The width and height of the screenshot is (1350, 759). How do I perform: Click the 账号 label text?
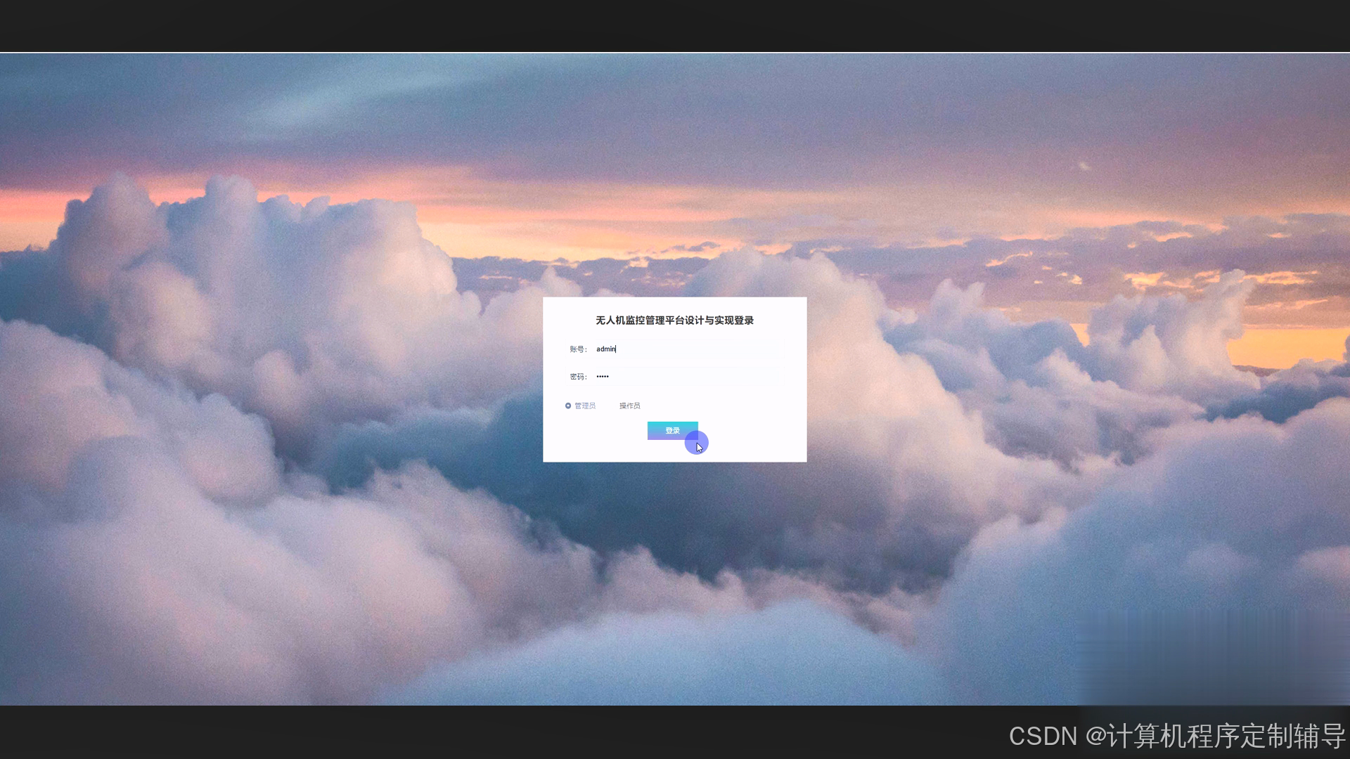[577, 349]
